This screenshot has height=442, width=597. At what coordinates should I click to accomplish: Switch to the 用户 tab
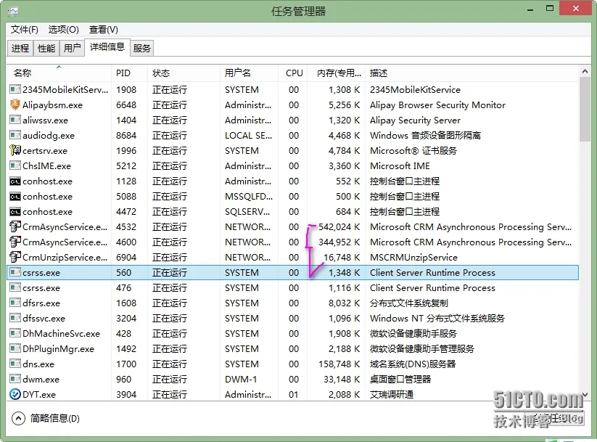point(72,49)
